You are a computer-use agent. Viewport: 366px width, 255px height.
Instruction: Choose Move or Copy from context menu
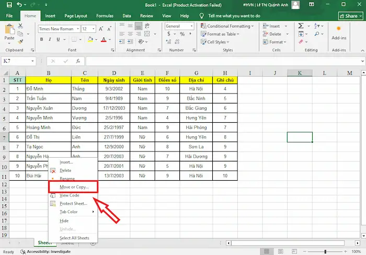74,187
